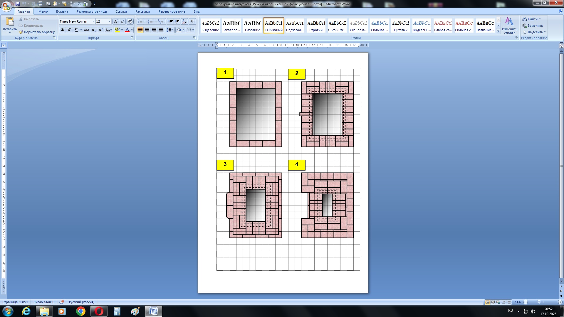This screenshot has height=317, width=564.
Task: Click the Format Painter brush icon
Action: click(21, 32)
